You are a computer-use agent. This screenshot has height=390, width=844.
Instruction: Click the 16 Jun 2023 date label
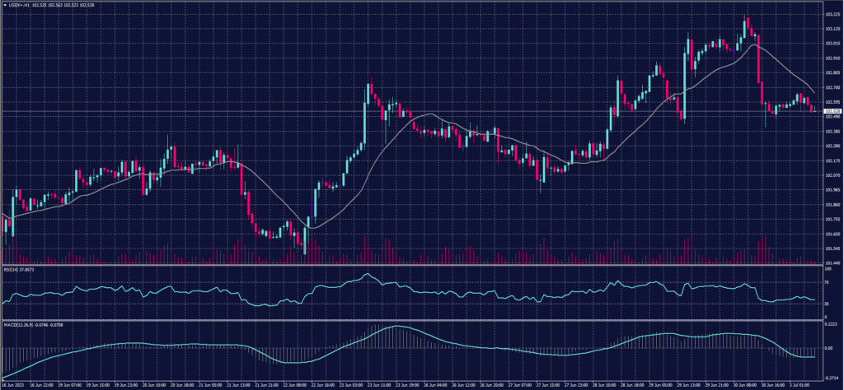click(x=14, y=383)
